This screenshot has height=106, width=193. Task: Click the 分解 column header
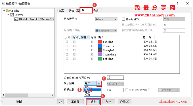pyautogui.click(x=68, y=37)
